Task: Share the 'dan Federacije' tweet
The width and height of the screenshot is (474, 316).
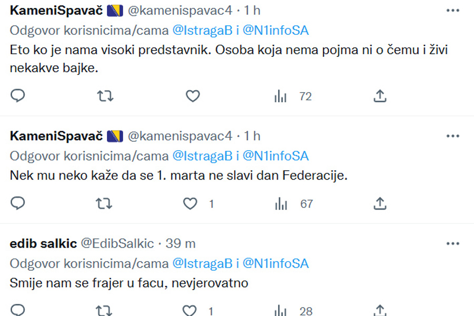Action: coord(380,203)
